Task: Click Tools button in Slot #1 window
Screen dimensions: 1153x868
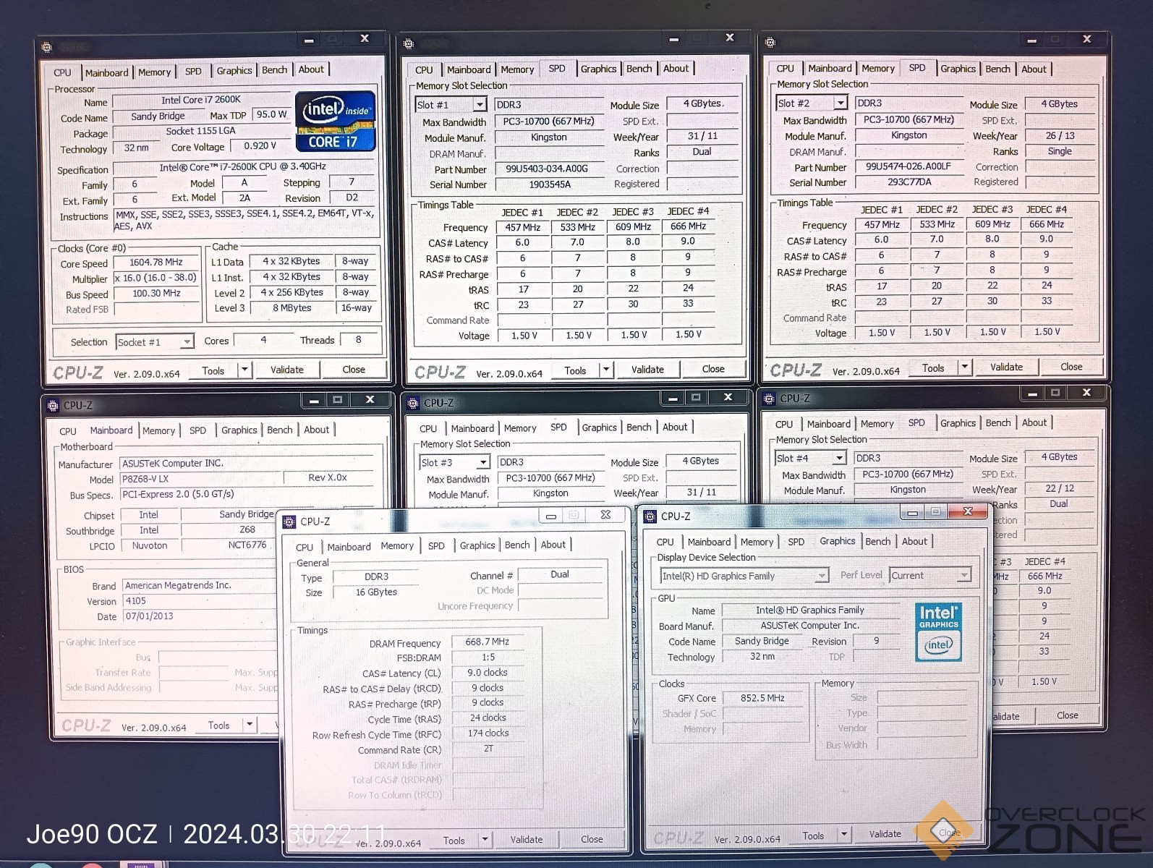Action: (575, 370)
